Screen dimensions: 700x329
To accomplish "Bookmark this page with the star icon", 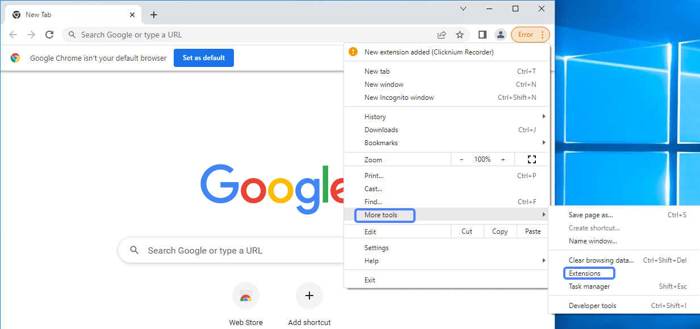I will (x=460, y=35).
